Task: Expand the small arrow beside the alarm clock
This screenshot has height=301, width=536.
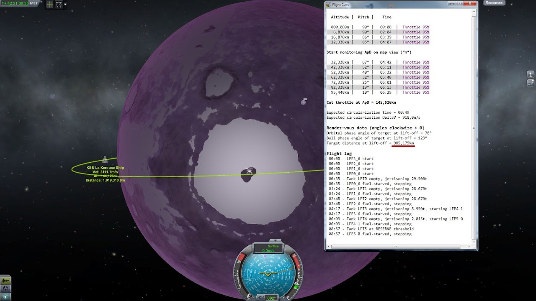Action: coord(65,5)
